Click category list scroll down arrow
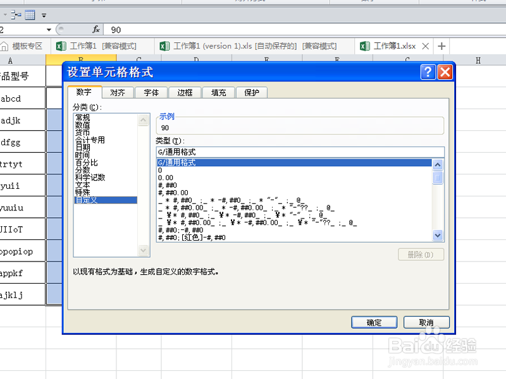 click(x=144, y=250)
